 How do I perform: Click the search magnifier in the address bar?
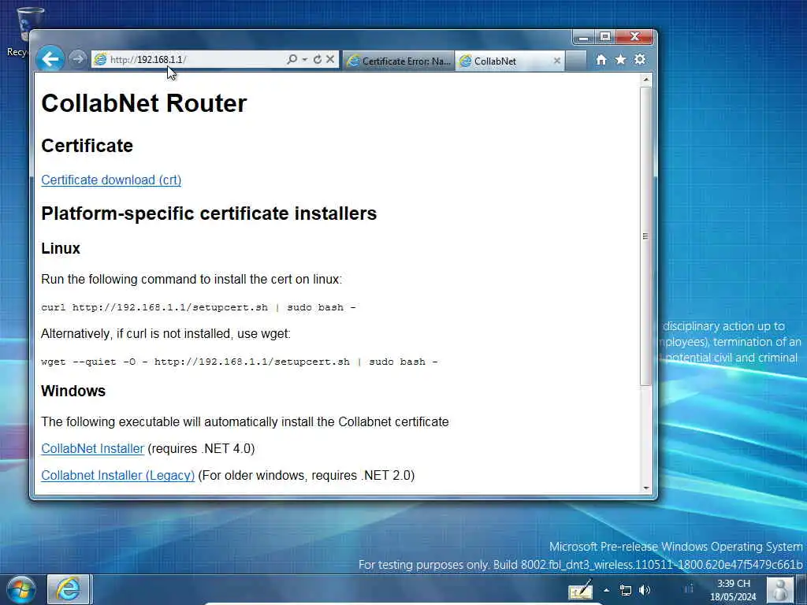[x=292, y=60]
